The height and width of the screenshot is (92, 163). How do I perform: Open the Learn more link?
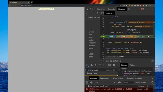tap(91, 55)
